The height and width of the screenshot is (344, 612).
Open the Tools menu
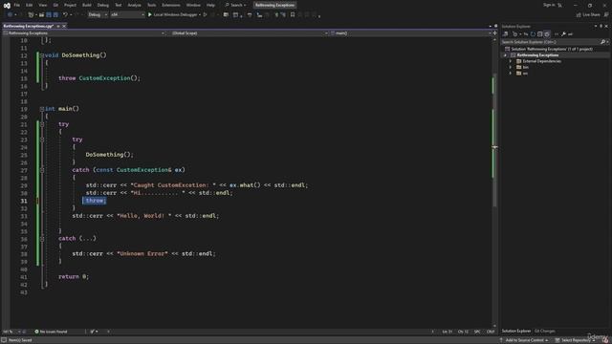pyautogui.click(x=151, y=5)
